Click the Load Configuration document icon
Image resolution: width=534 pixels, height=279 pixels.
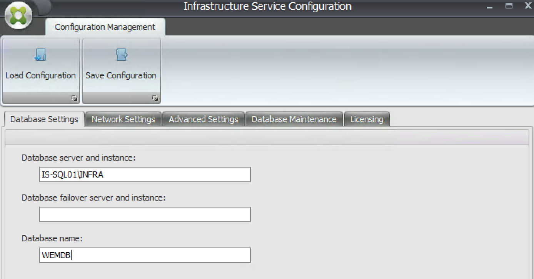[x=40, y=55]
